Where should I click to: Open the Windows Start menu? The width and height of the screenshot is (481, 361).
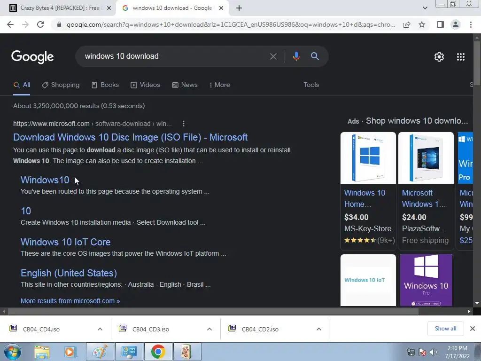coord(13,352)
